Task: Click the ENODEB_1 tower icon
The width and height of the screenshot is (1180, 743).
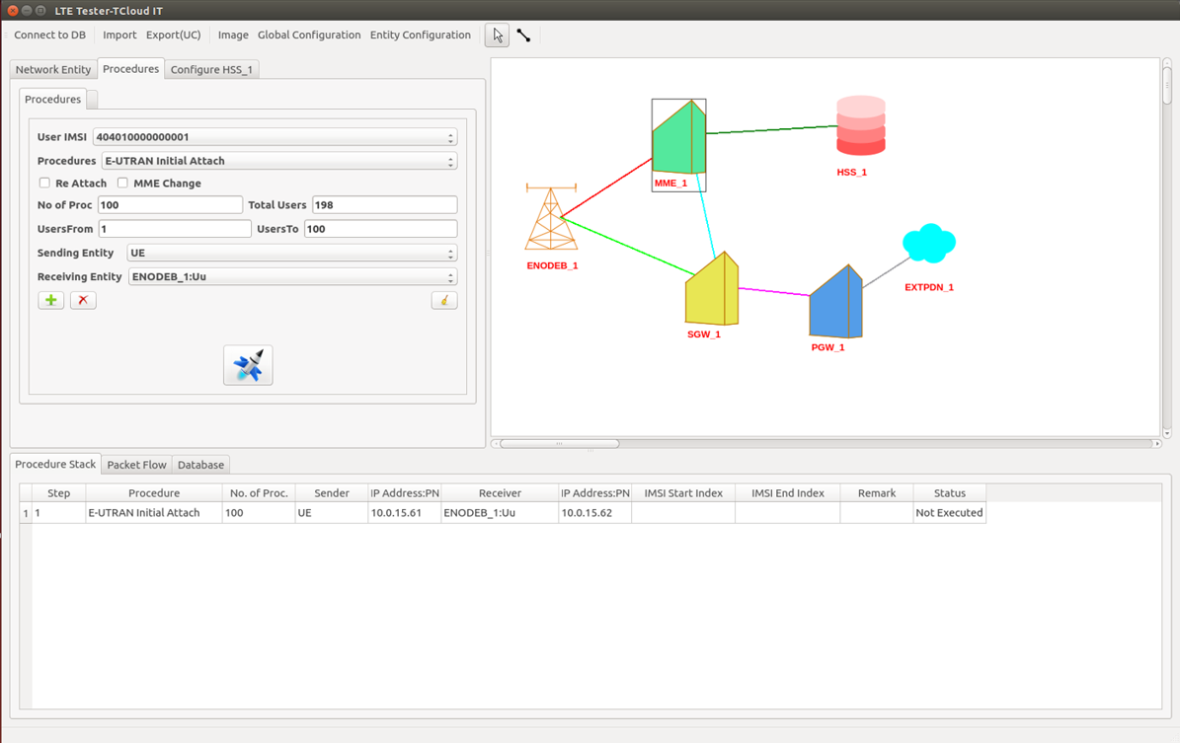Action: (x=551, y=218)
